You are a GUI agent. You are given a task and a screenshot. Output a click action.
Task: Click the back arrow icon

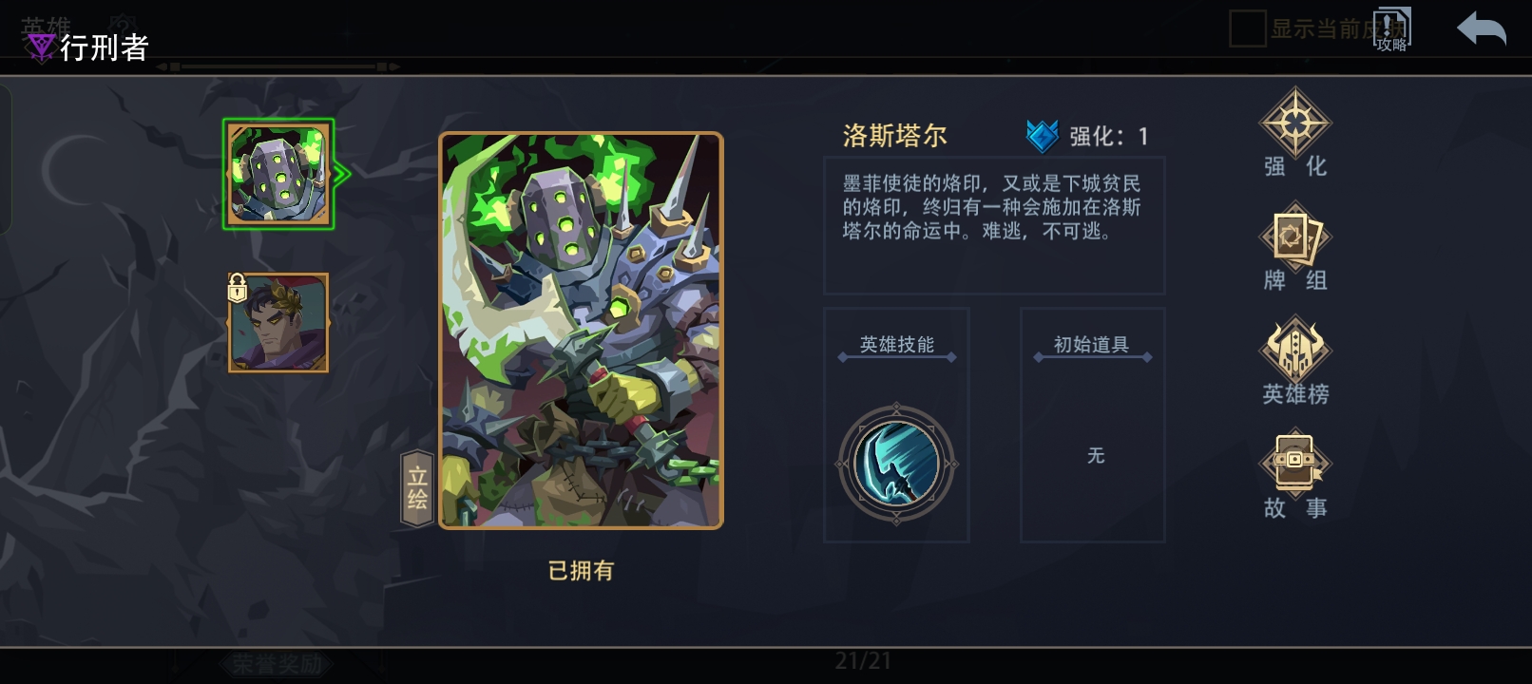[1482, 29]
